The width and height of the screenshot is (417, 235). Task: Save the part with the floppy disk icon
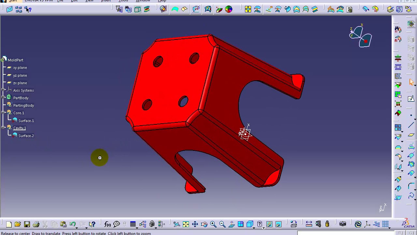pyautogui.click(x=27, y=224)
